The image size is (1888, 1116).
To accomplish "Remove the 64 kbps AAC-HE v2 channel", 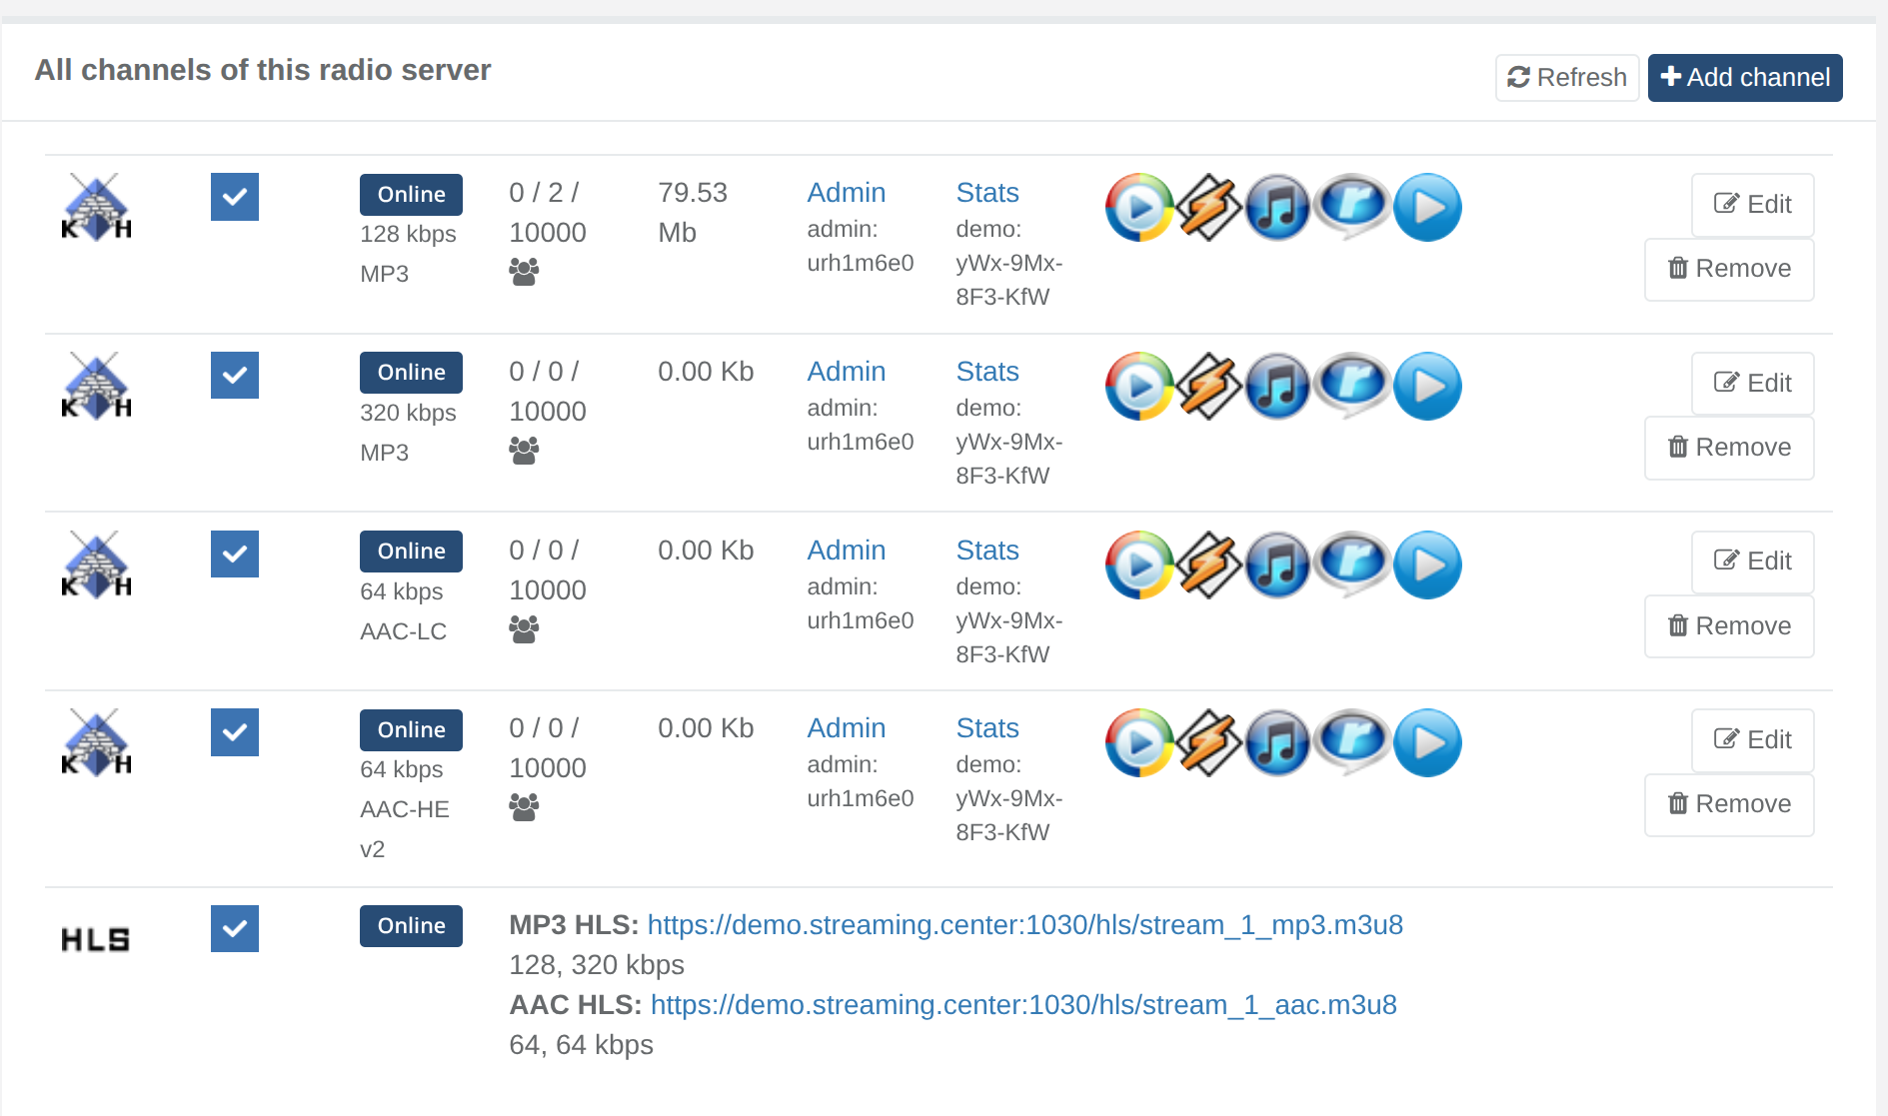I will click(x=1729, y=804).
